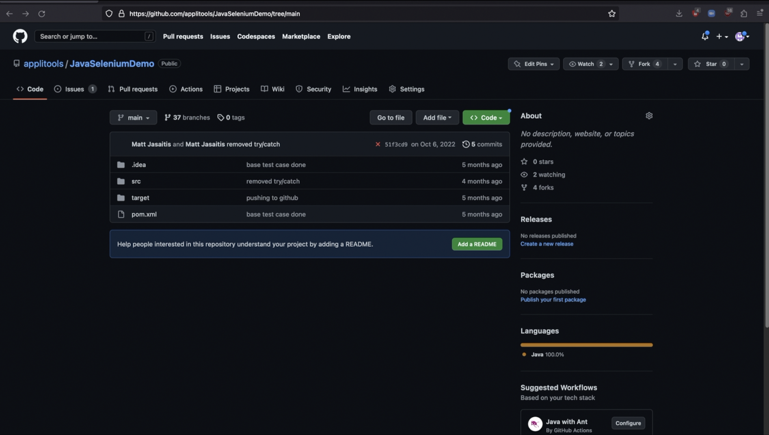The image size is (769, 435).
Task: Open the 0 stars link
Action: (537, 162)
